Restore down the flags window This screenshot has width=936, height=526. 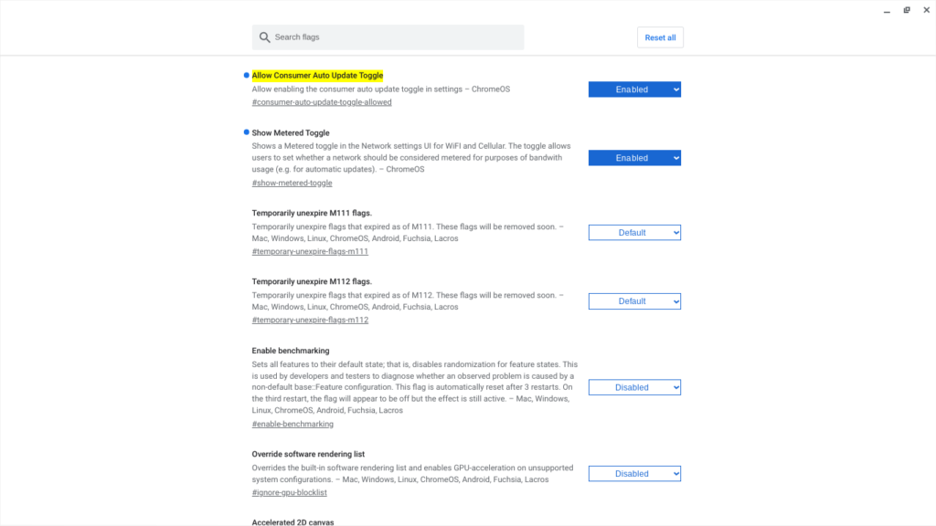[906, 10]
